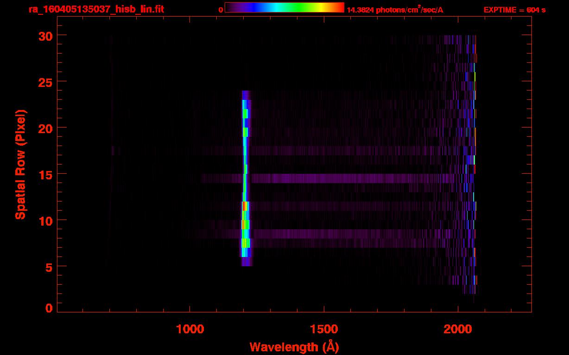
Task: Click the 14.3824 photons/cm²/sec/A maximum value
Action: tap(395, 10)
